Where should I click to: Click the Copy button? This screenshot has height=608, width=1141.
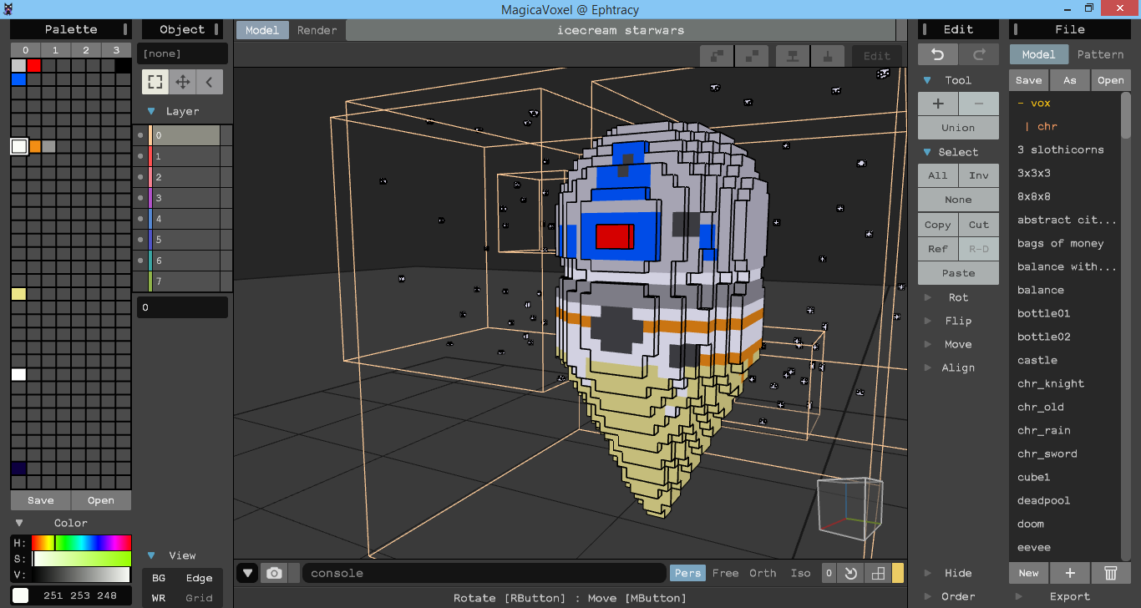[938, 225]
